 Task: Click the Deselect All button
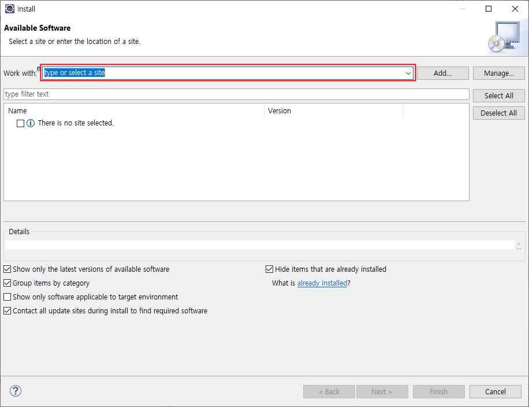(498, 113)
